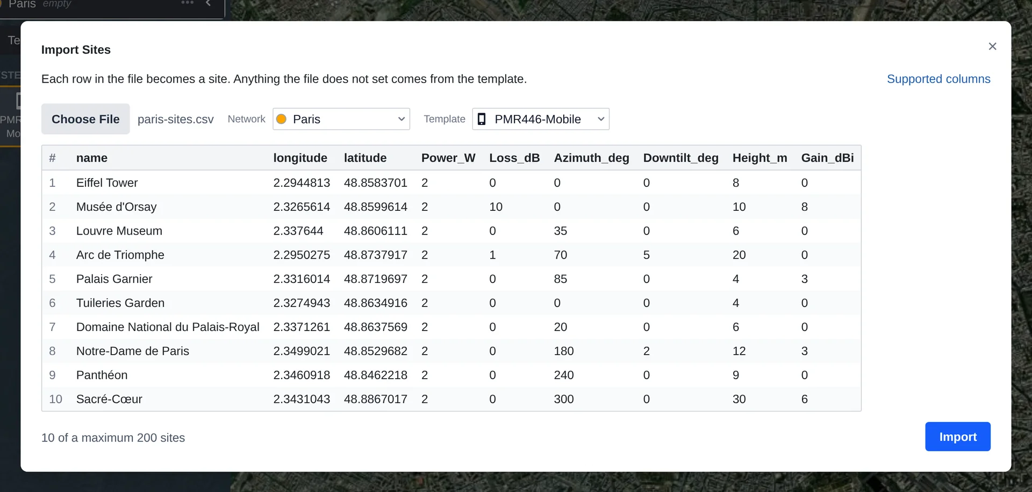This screenshot has width=1032, height=492.
Task: Click longitude value 2.337644
Action: [x=298, y=231]
